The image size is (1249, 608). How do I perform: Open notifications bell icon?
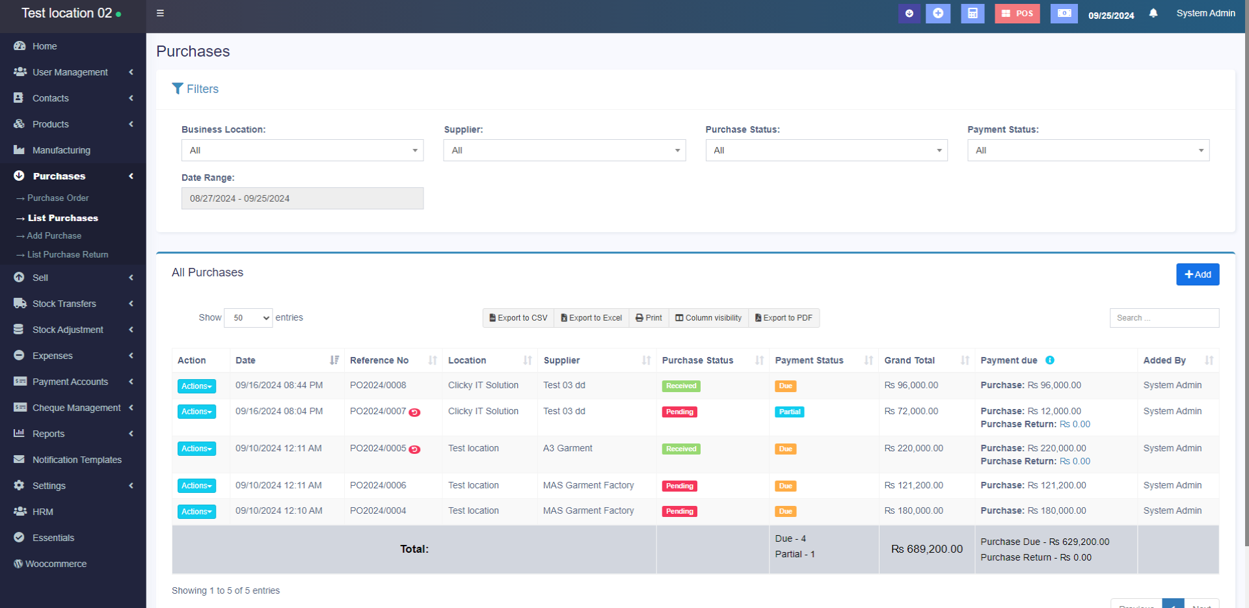click(1153, 14)
